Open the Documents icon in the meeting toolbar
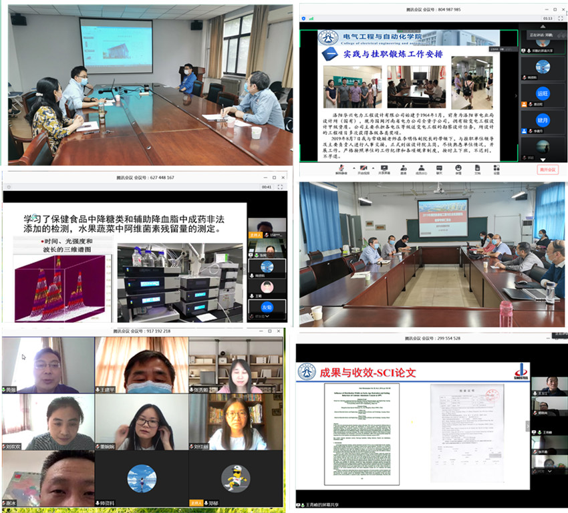 coord(477,168)
